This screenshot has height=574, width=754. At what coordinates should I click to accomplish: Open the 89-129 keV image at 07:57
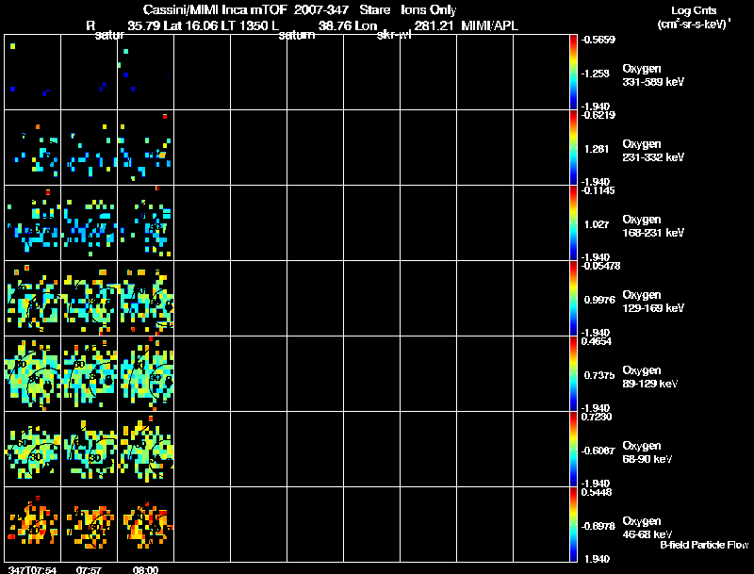point(90,373)
